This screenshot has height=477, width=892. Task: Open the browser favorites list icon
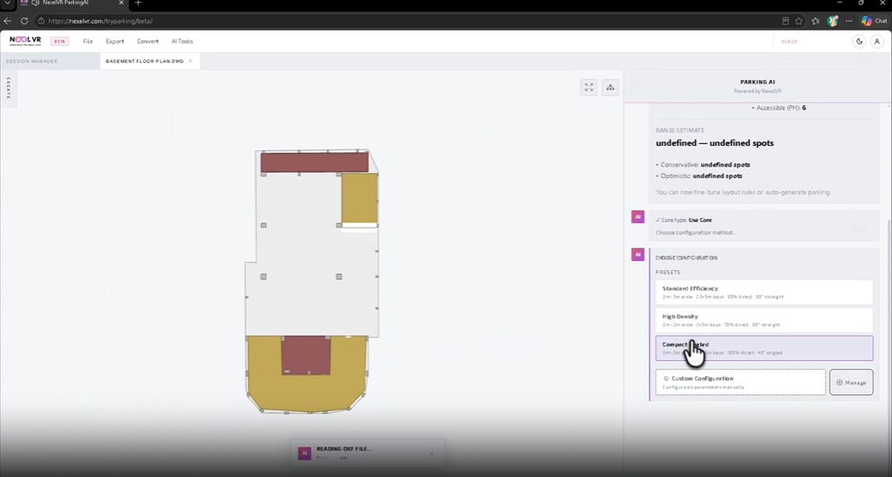click(x=815, y=21)
